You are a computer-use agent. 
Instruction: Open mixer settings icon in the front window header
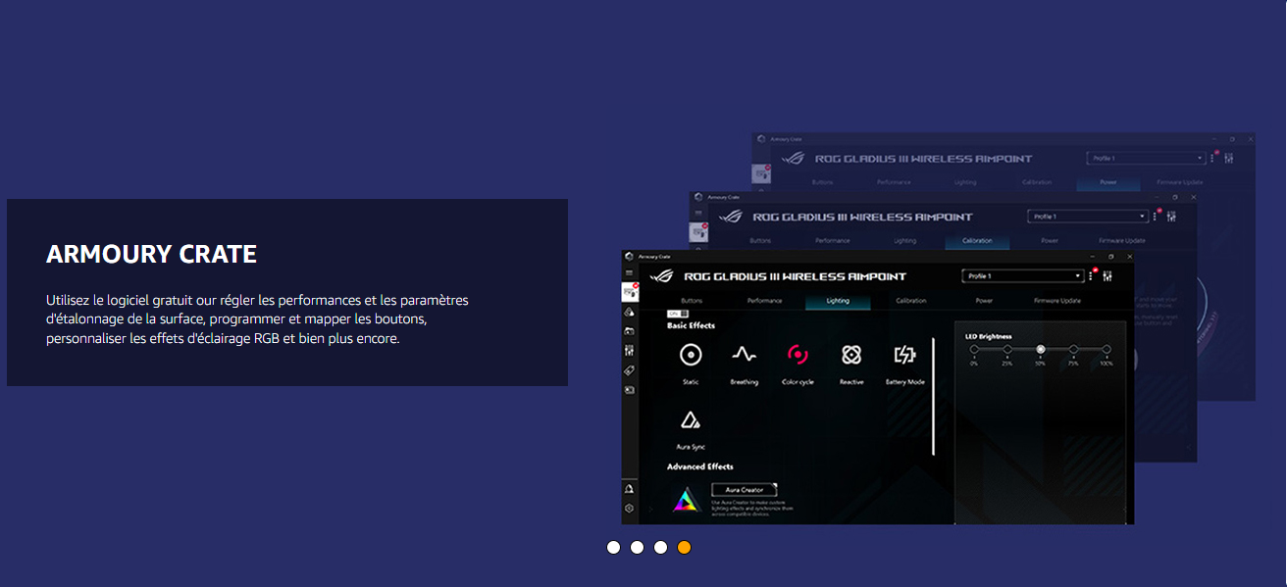coord(1107,276)
